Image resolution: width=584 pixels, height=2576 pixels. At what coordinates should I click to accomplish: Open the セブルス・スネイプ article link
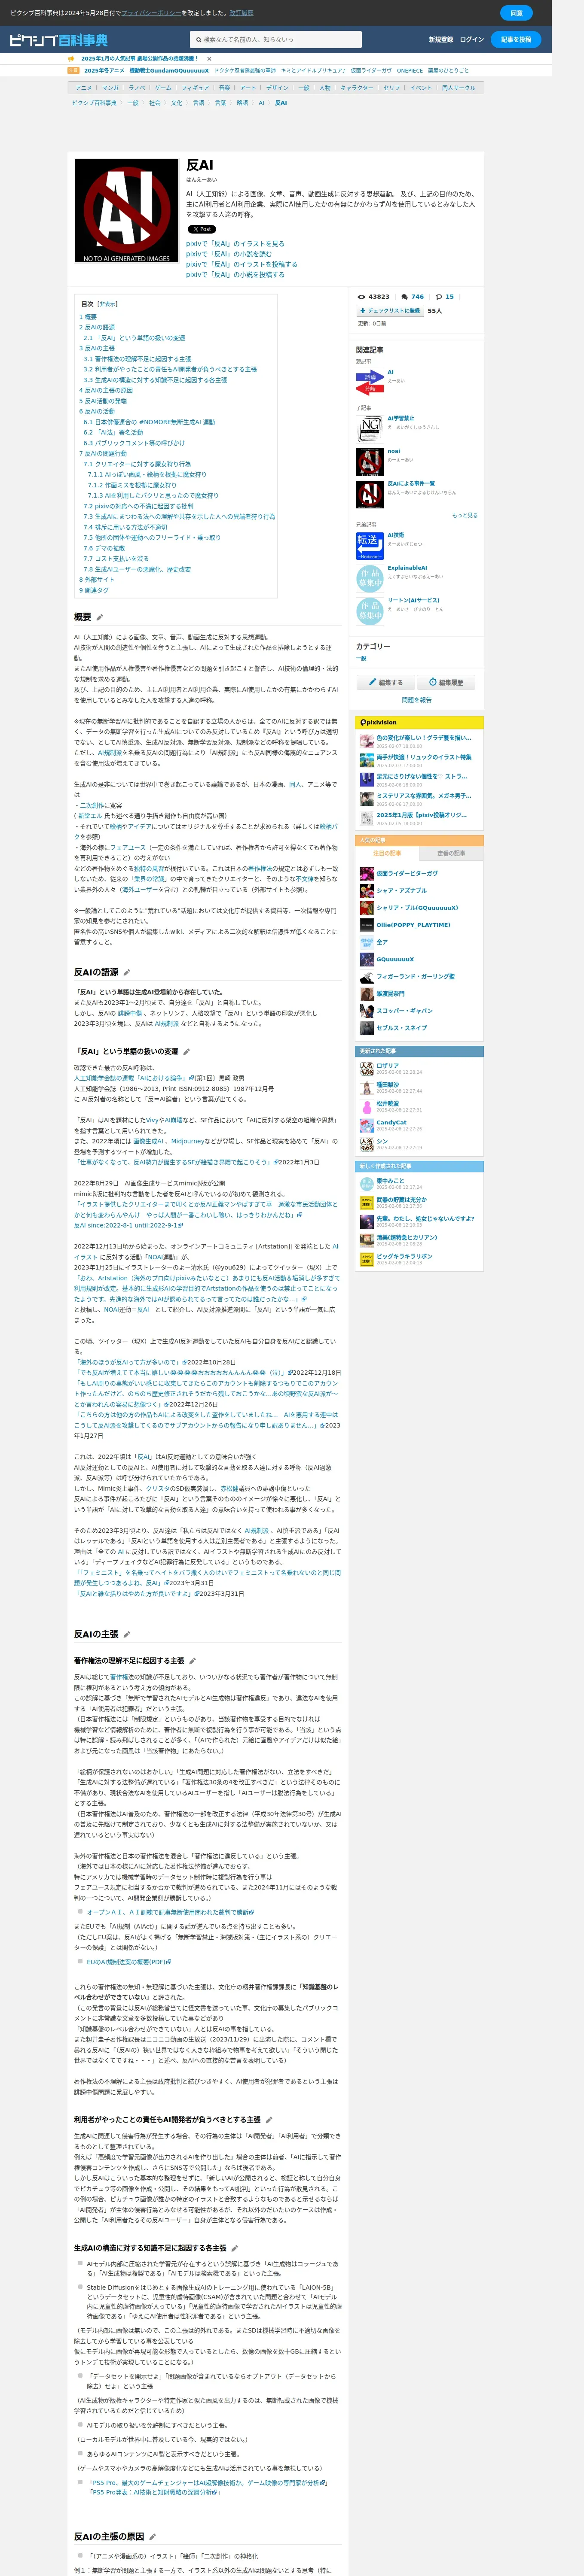(x=402, y=1028)
